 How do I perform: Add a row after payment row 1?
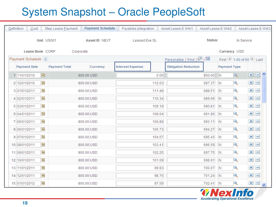pos(251,75)
